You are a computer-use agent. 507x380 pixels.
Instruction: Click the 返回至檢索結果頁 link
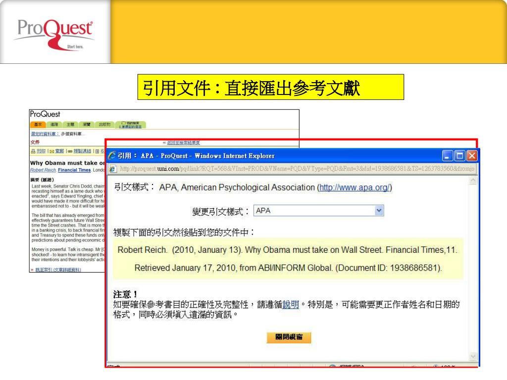click(183, 142)
